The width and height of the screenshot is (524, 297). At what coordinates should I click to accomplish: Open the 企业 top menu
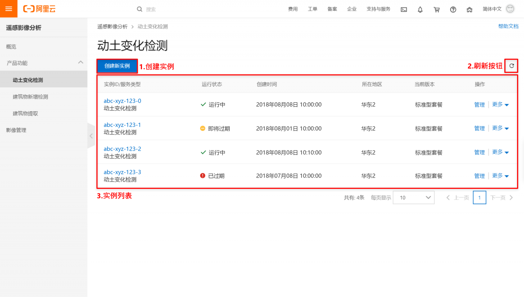pyautogui.click(x=352, y=9)
